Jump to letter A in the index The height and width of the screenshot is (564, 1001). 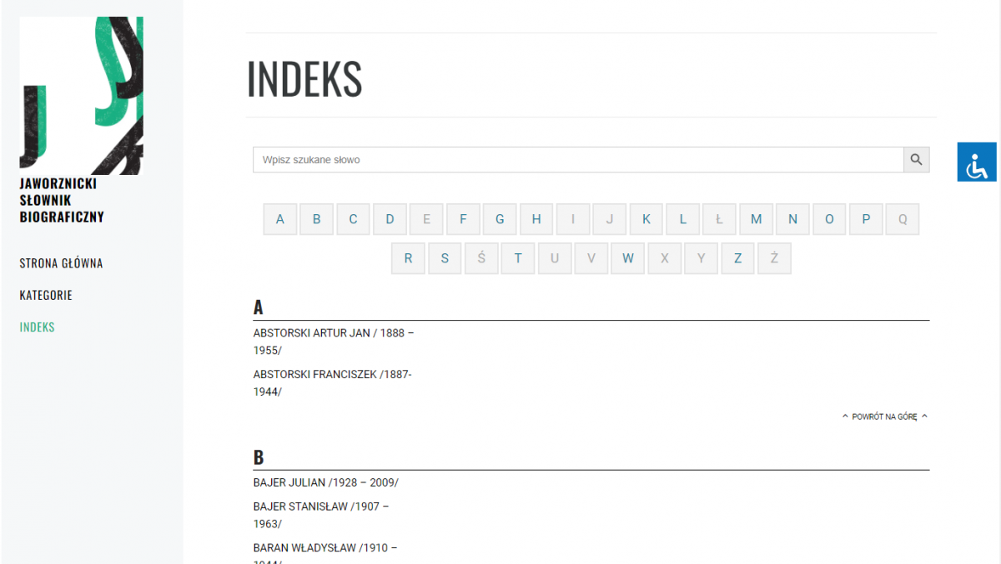[x=279, y=219]
